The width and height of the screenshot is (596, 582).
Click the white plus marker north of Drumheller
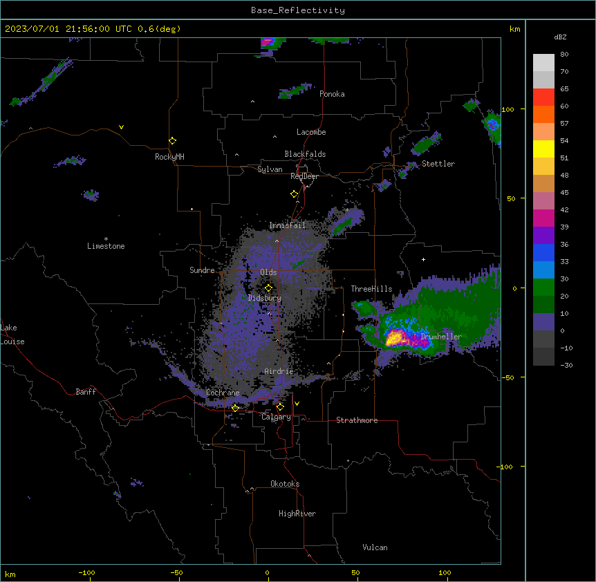coord(423,259)
